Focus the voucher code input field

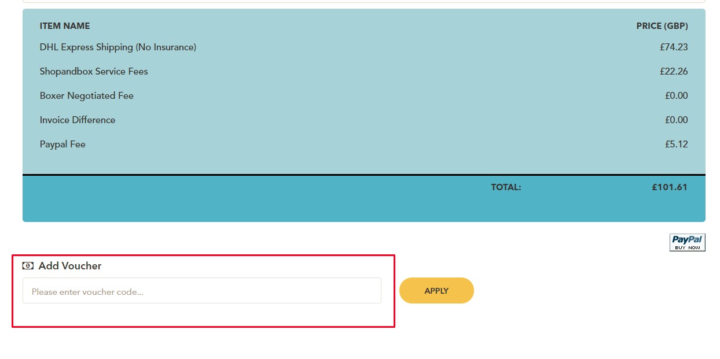pos(201,291)
